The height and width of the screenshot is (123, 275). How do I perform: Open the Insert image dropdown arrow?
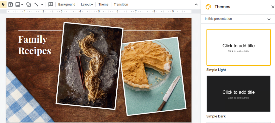(x=22, y=5)
